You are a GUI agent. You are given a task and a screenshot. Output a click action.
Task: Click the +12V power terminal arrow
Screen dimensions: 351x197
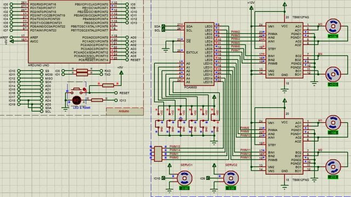pyautogui.click(x=251, y=8)
